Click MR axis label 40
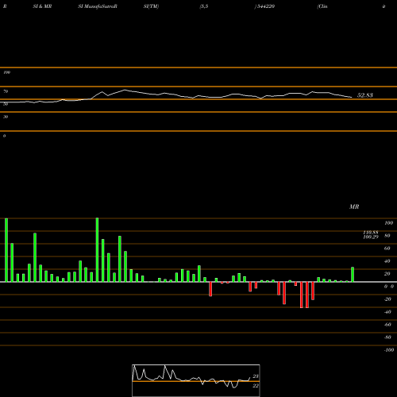This screenshot has height=397, width=397. [x=387, y=261]
